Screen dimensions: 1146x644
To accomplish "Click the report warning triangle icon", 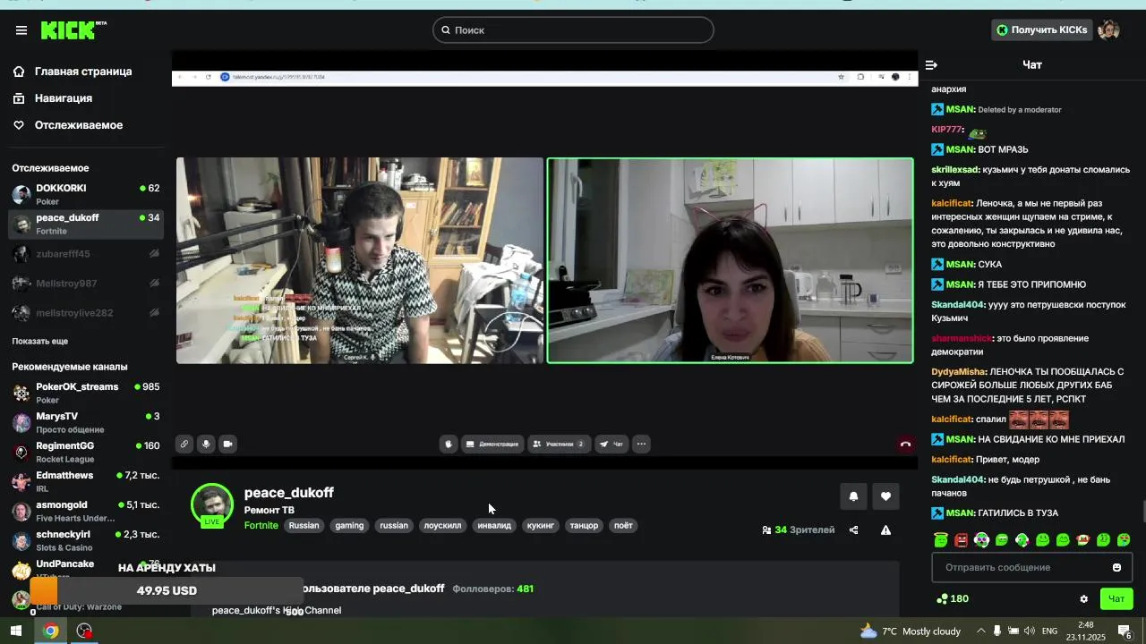I will [885, 530].
